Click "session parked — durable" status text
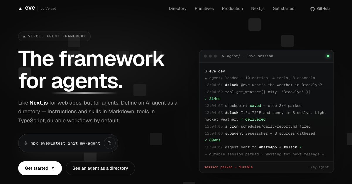352x184 pixels. click(x=229, y=167)
